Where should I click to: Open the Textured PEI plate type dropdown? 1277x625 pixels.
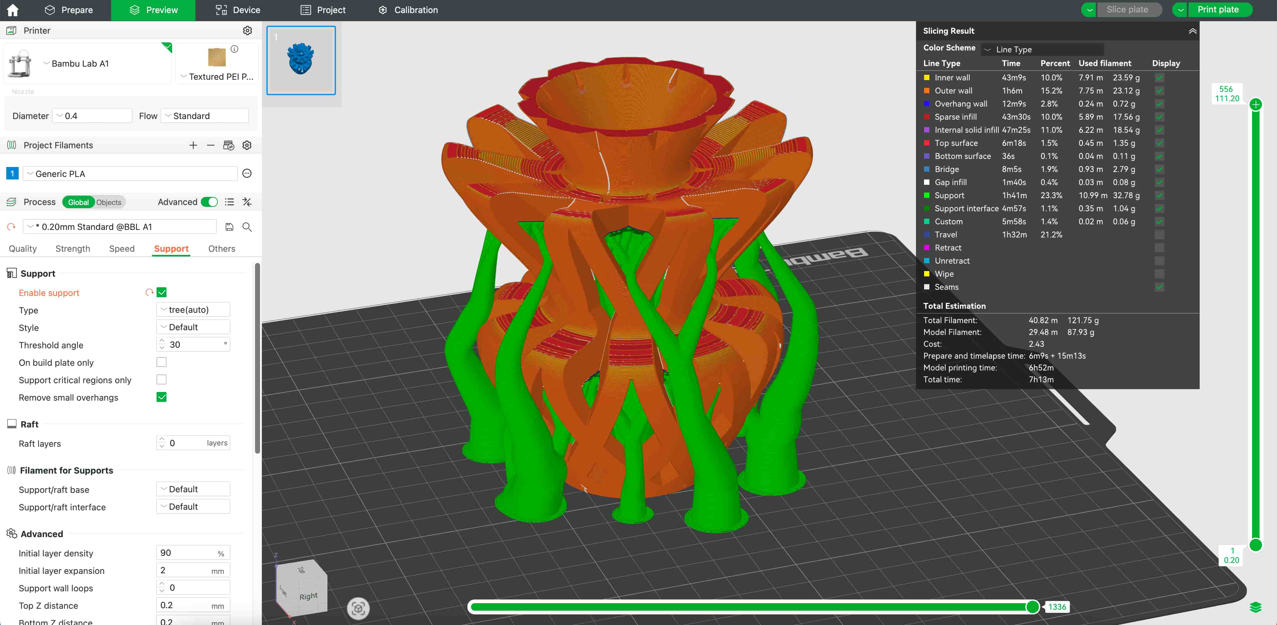click(x=217, y=77)
